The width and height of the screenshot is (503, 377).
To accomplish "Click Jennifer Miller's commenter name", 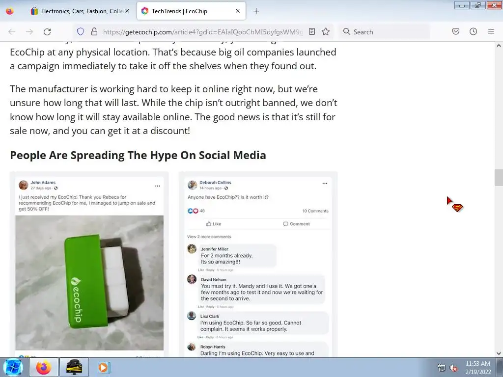I will coord(215,249).
